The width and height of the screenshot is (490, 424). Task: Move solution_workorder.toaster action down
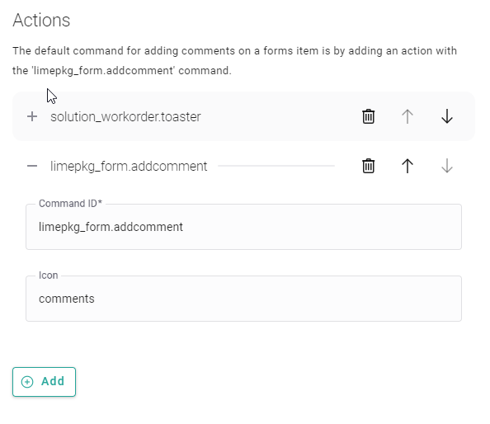tap(447, 116)
